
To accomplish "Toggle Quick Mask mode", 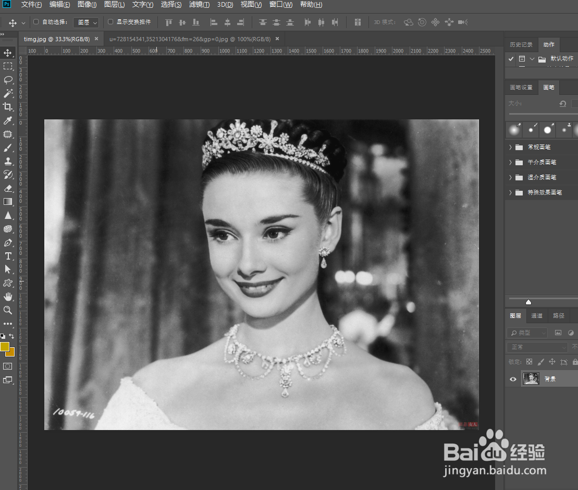I will pos(7,366).
